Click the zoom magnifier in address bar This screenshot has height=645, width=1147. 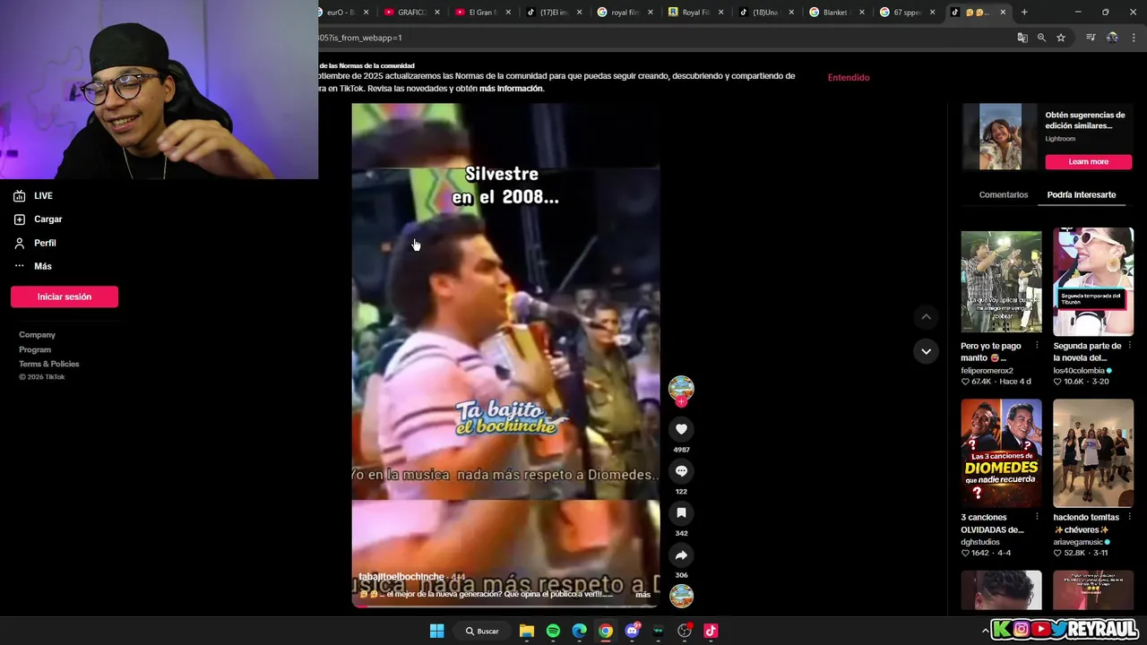point(1041,38)
